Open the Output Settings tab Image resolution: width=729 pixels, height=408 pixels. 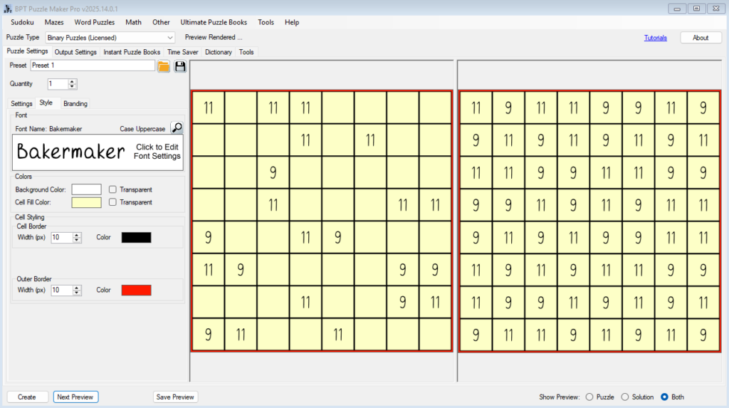[75, 52]
